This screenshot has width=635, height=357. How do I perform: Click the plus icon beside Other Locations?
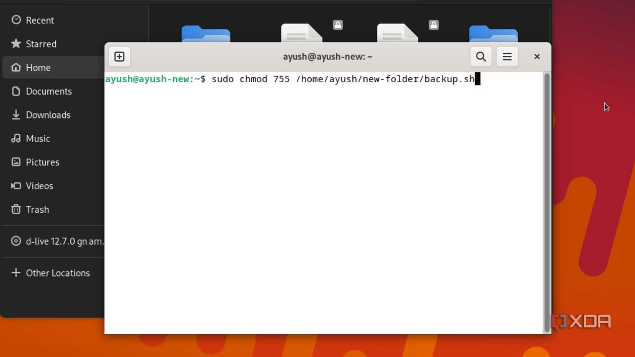pos(16,273)
